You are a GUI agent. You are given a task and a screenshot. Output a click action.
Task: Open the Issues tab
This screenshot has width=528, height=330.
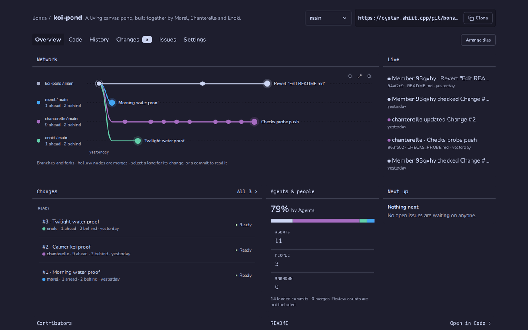tap(168, 40)
